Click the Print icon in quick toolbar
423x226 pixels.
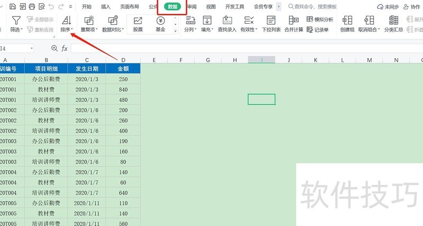(32, 6)
